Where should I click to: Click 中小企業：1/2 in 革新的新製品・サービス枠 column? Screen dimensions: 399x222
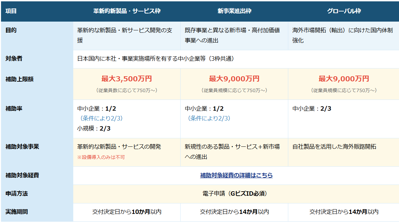pyautogui.click(x=97, y=109)
